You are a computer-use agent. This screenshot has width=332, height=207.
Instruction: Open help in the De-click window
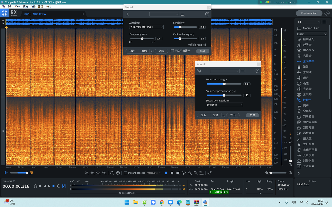tap(207, 14)
